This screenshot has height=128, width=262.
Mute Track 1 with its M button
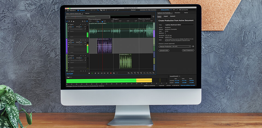click(81, 25)
